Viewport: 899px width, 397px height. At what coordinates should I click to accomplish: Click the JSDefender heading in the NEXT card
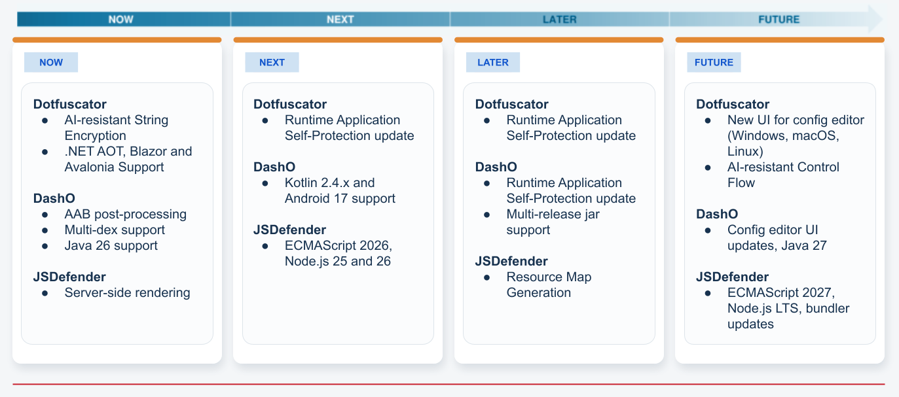coord(289,230)
